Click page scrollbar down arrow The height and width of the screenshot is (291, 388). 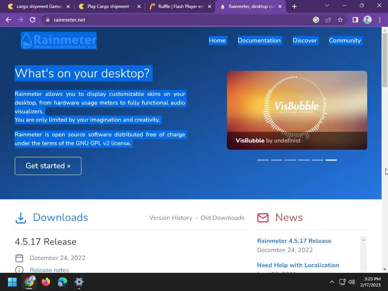coord(385,269)
